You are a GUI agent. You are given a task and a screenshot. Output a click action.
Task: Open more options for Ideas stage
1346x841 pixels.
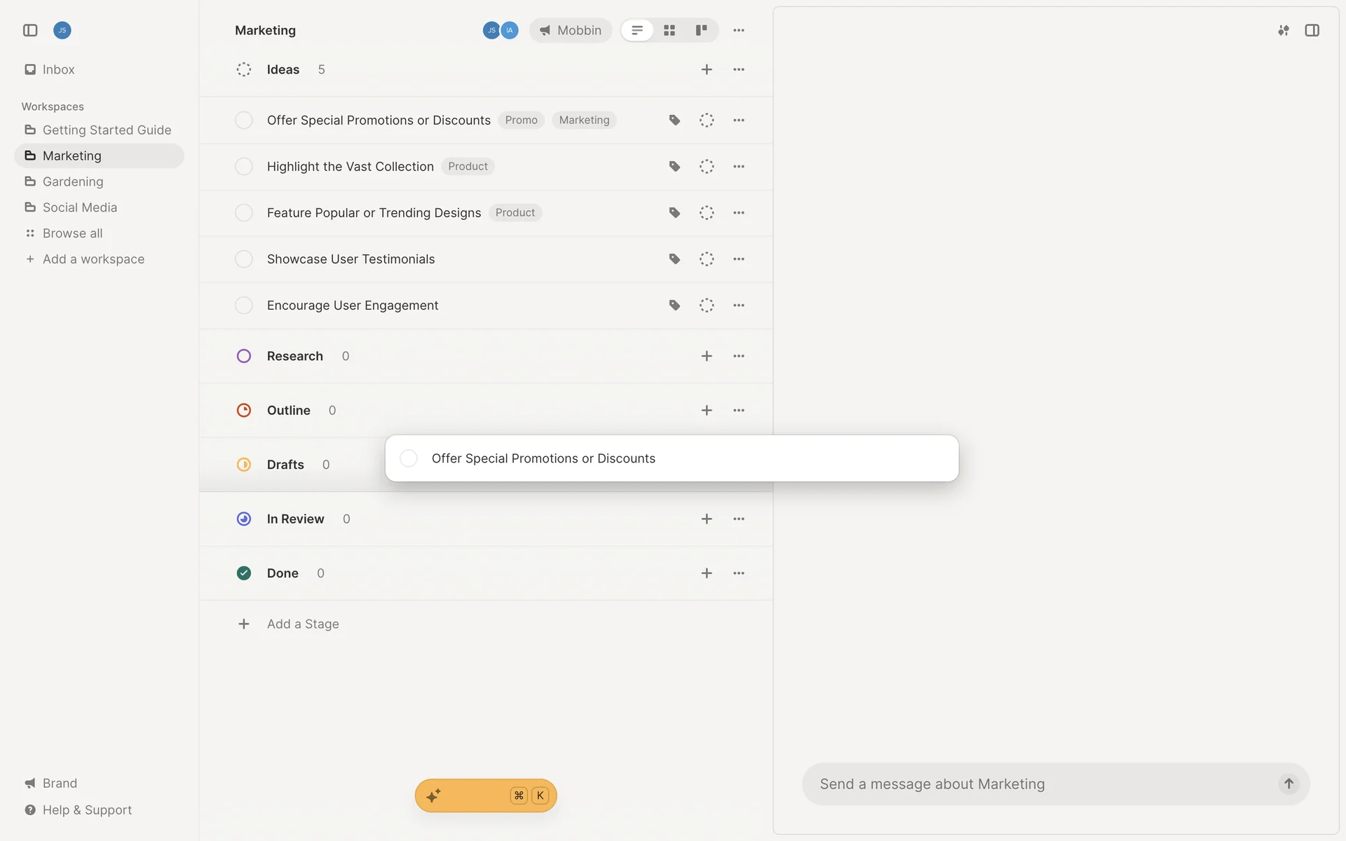739,69
